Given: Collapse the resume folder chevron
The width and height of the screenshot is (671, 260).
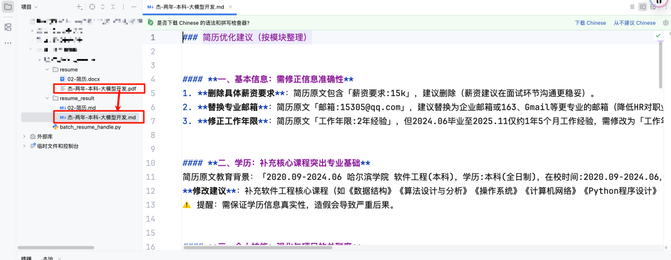Looking at the screenshot, I should (47, 69).
